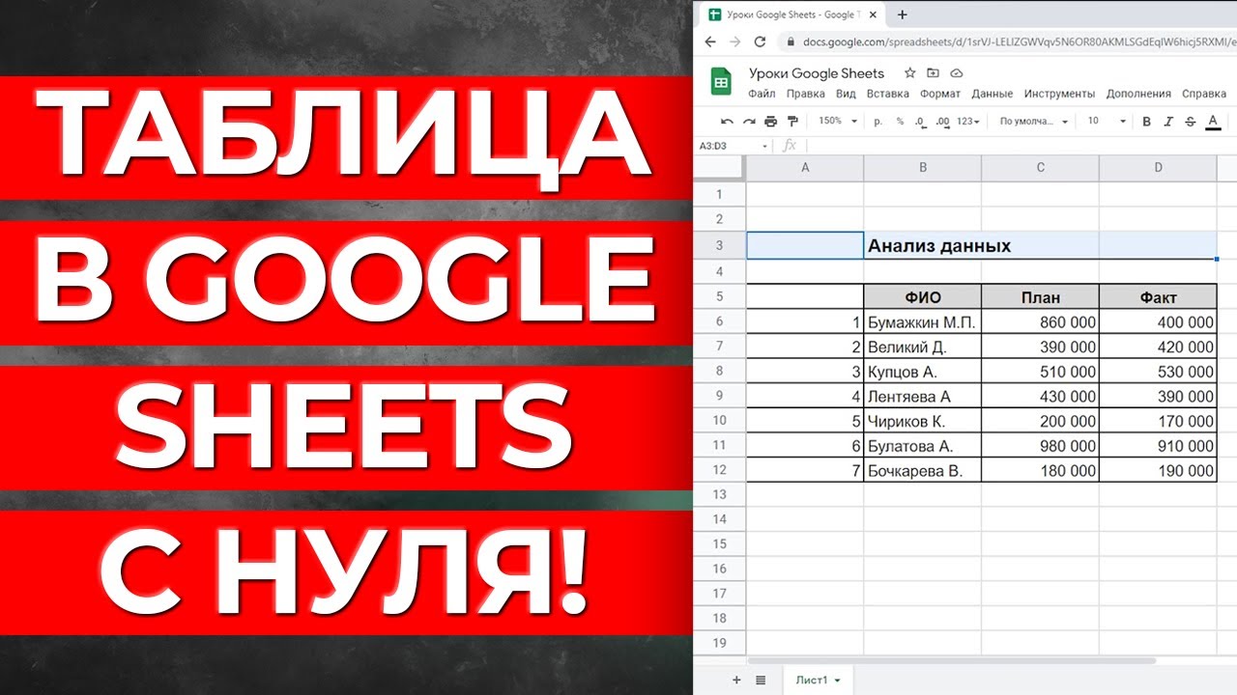Increase decimal places with .00 button
The width and height of the screenshot is (1237, 695).
[943, 122]
